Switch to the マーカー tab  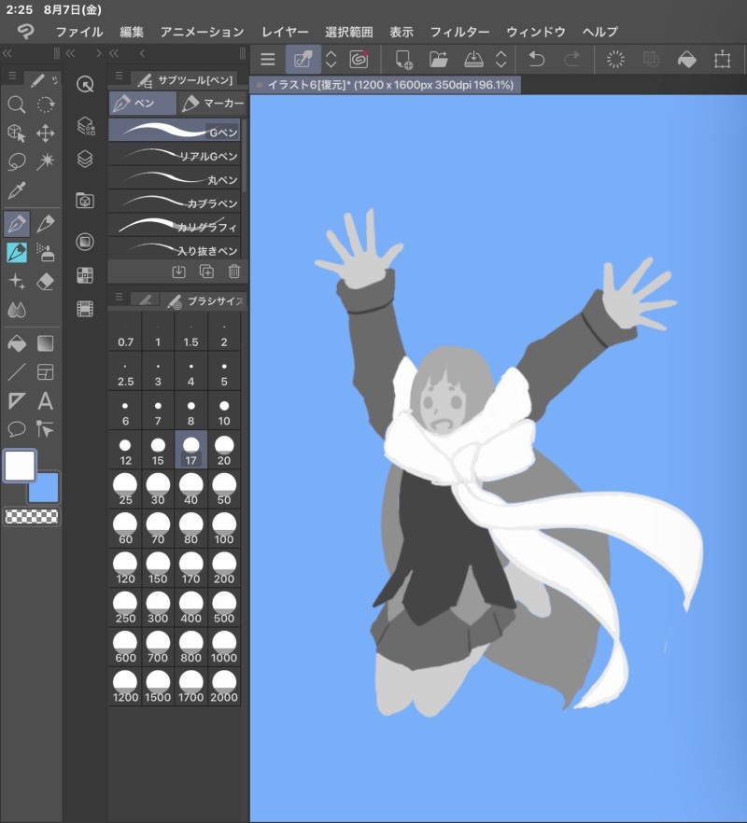[213, 103]
